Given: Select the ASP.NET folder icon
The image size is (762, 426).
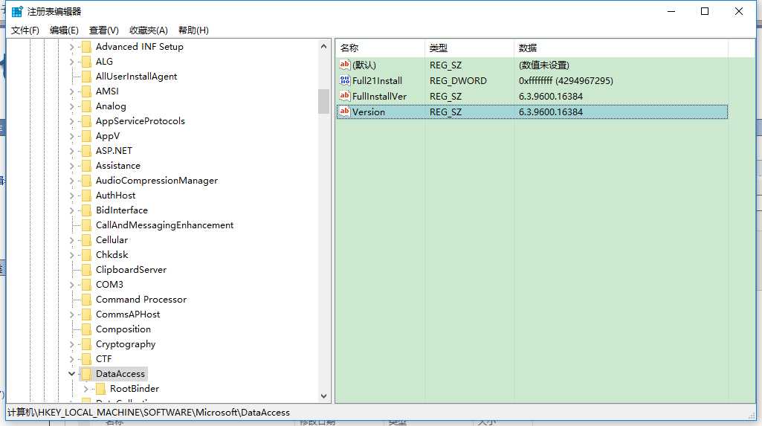Looking at the screenshot, I should 86,151.
